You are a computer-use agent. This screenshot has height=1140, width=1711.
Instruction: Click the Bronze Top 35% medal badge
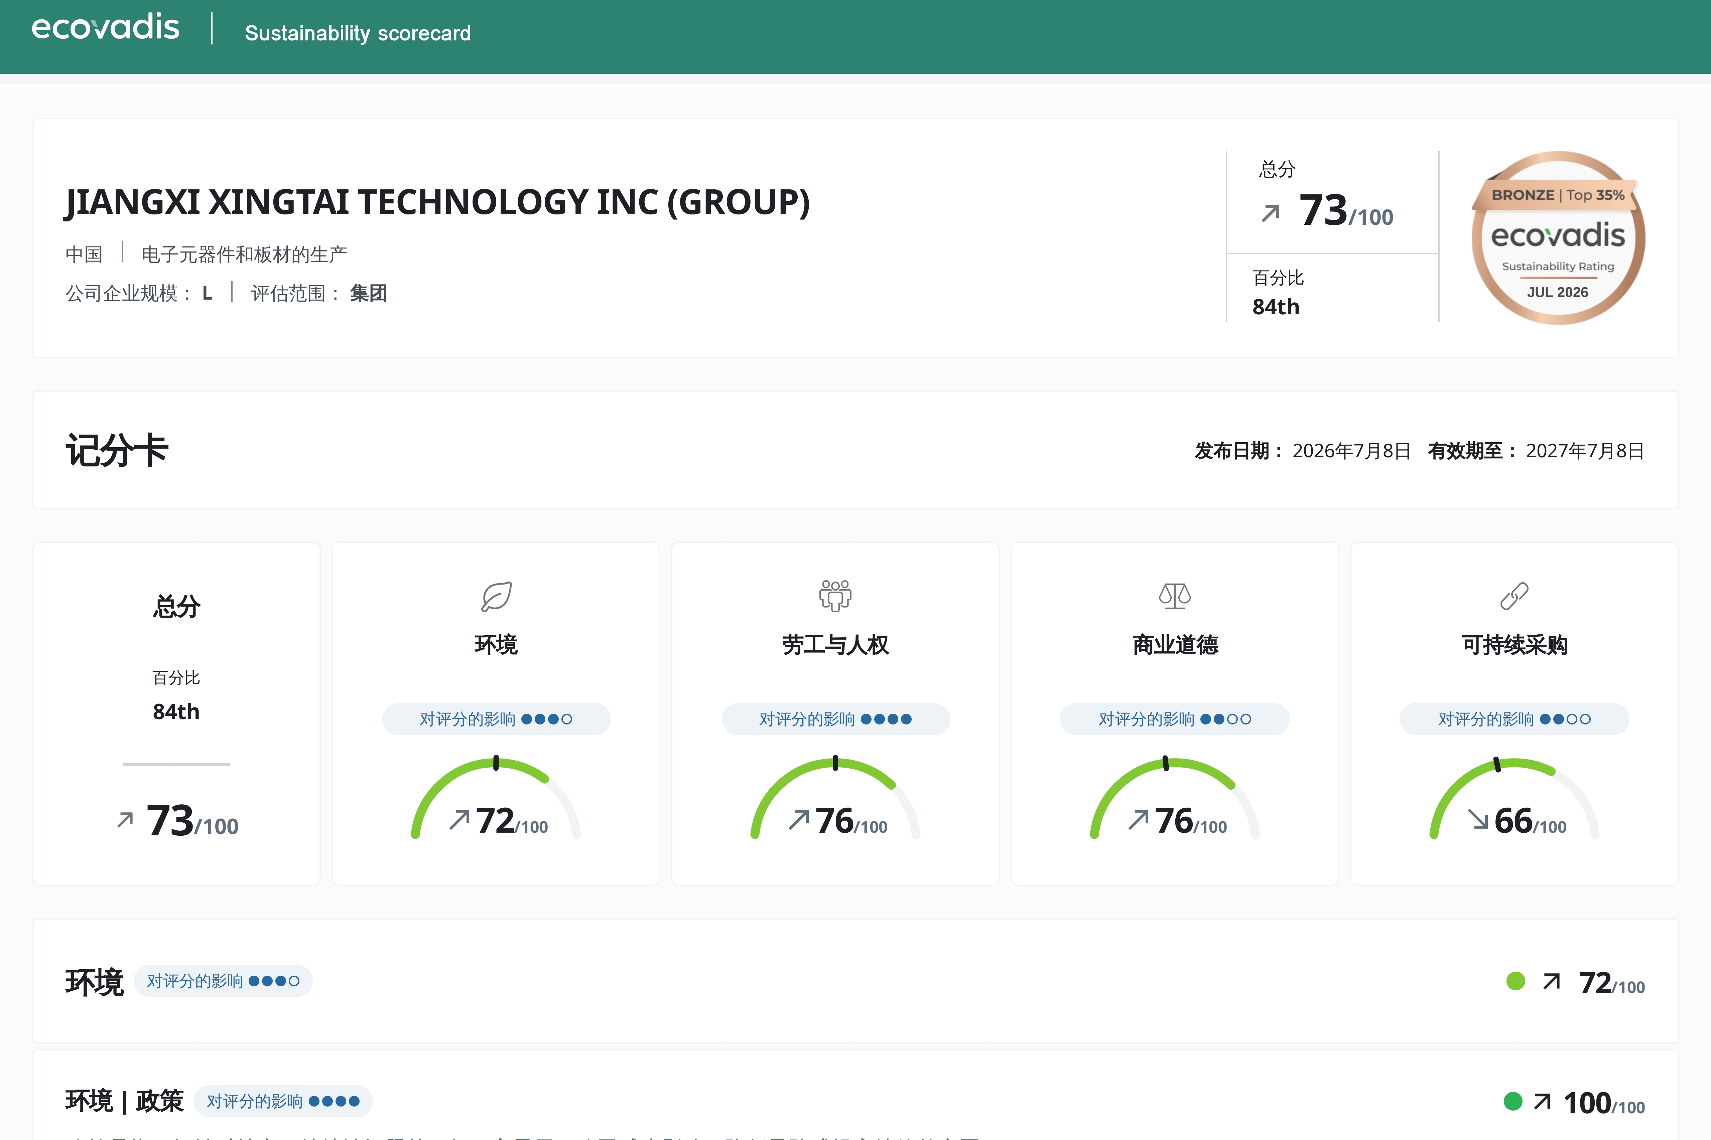point(1558,238)
